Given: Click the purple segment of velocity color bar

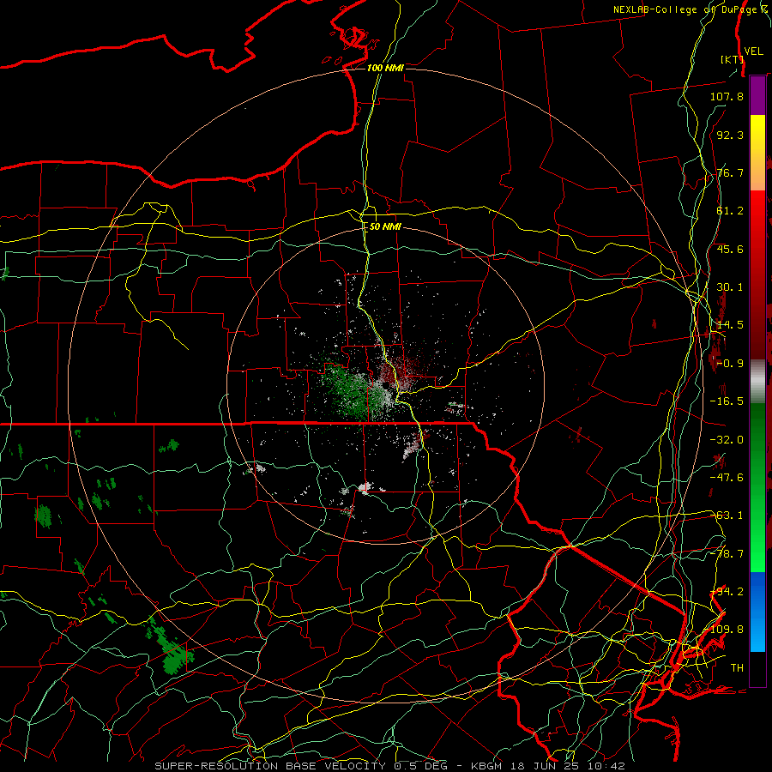Looking at the screenshot, I should point(757,95).
